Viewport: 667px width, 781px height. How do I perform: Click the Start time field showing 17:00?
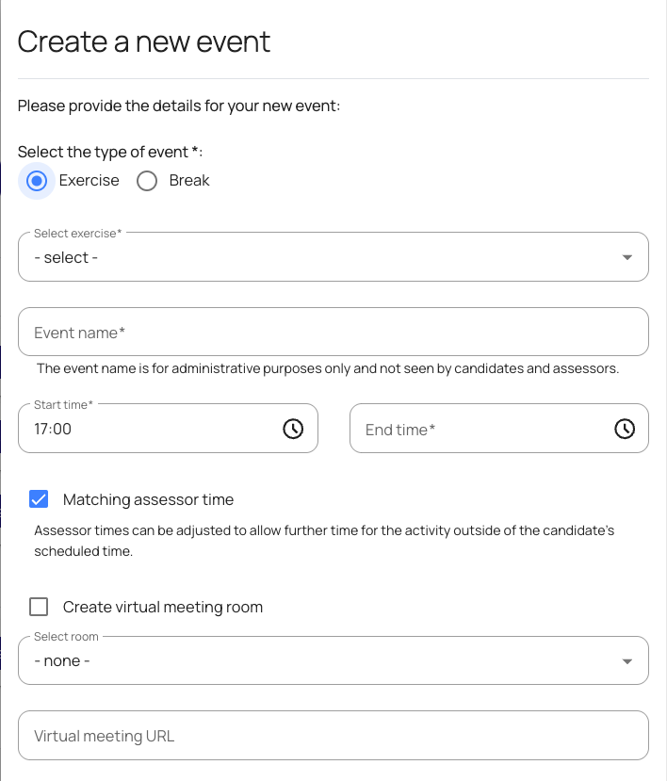[x=151, y=429]
